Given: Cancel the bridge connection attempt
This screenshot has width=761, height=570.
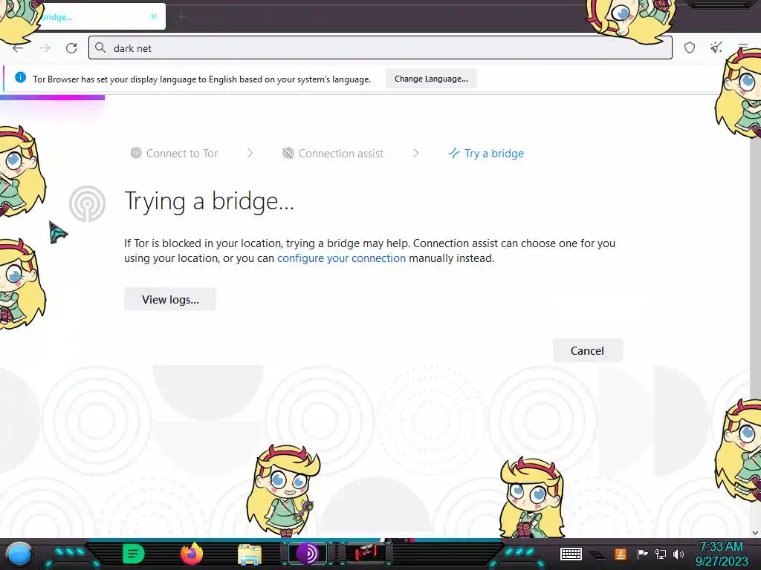Looking at the screenshot, I should pos(587,350).
